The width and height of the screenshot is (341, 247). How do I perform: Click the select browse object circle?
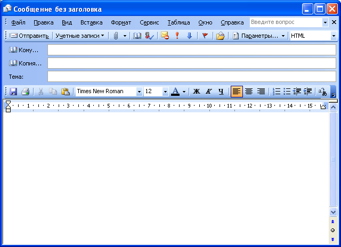pyautogui.click(x=332, y=230)
